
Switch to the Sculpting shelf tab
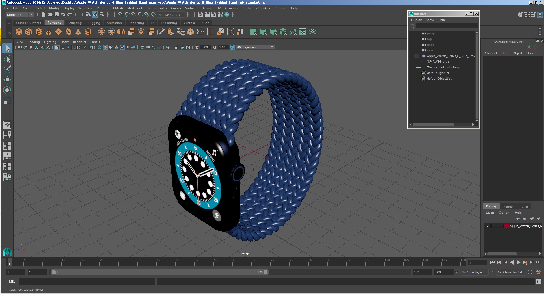(x=75, y=23)
